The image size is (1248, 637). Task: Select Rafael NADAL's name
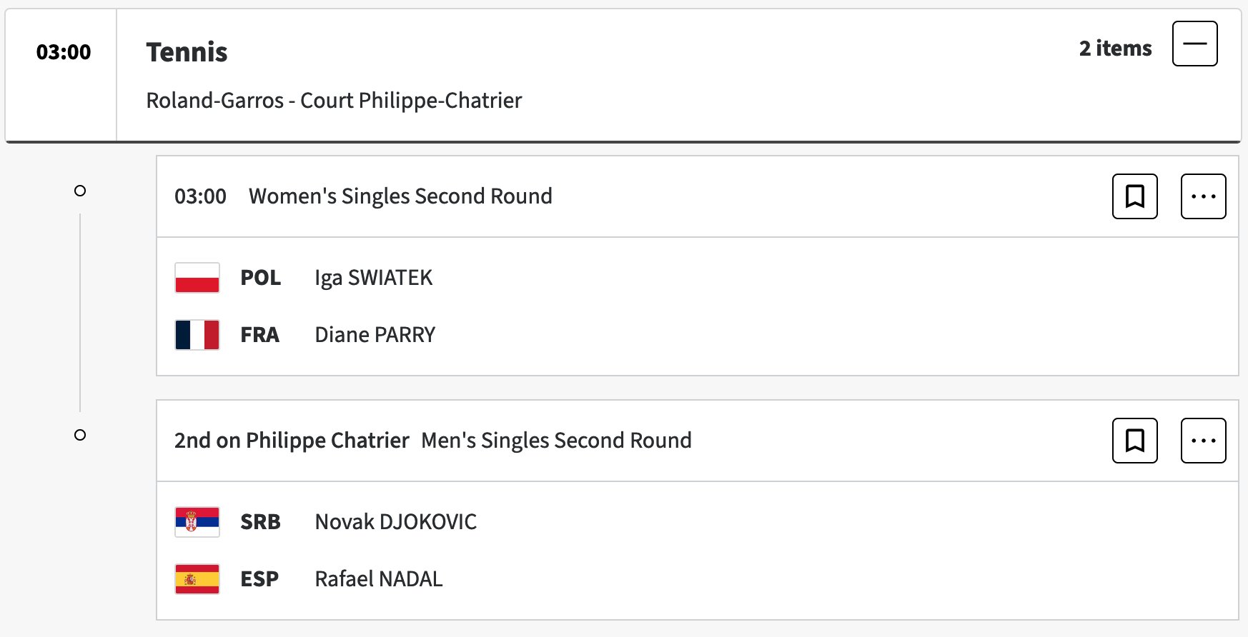click(378, 579)
